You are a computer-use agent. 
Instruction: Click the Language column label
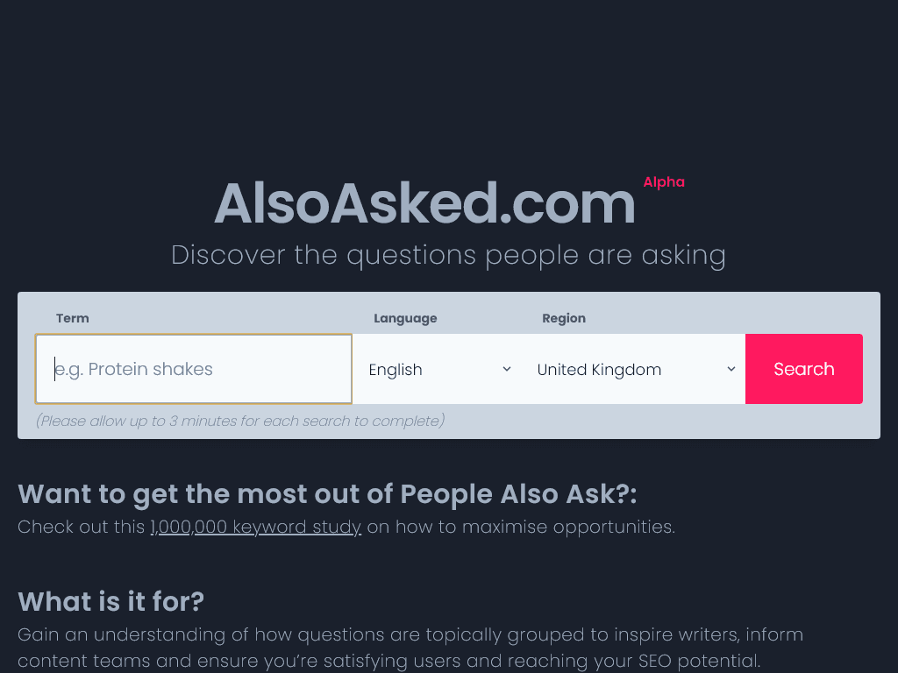click(405, 318)
